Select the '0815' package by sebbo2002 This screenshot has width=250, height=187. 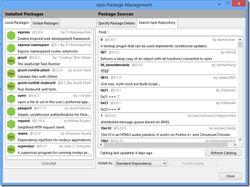coord(168,81)
